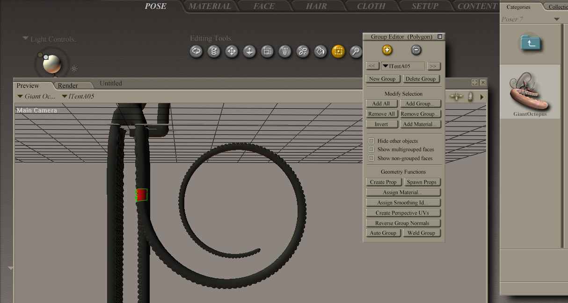Click the Delete Group button
Viewport: 568px width, 303px height.
click(x=420, y=79)
